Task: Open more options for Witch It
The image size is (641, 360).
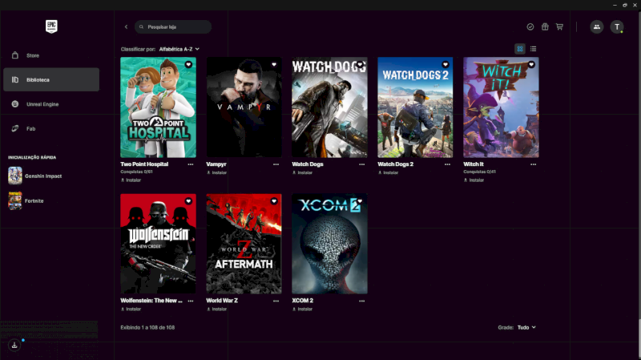Action: pos(533,164)
